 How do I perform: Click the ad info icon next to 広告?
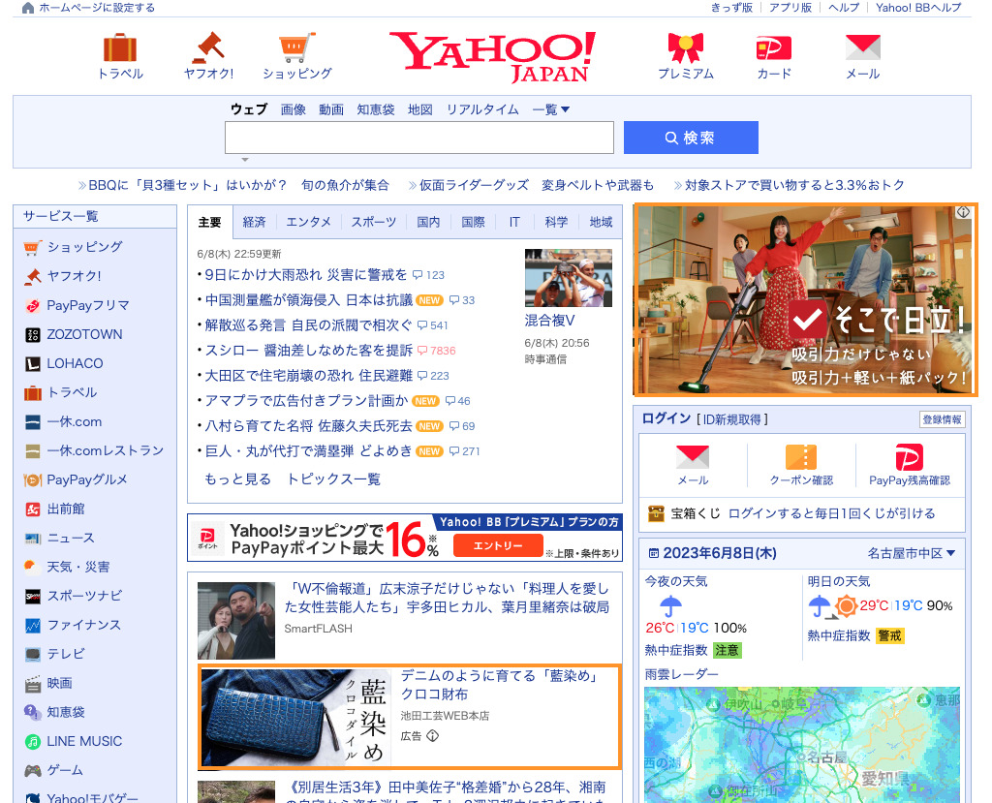tap(433, 736)
